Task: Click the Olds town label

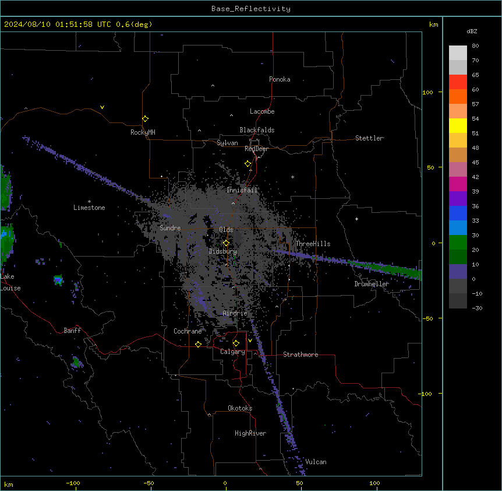Action: pos(226,230)
